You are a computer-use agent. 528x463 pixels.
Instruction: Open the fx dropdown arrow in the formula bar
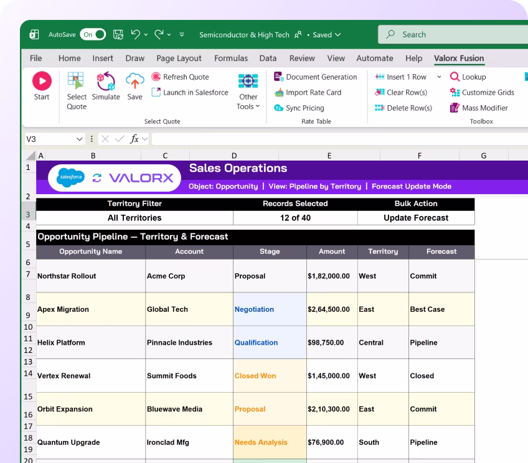145,139
